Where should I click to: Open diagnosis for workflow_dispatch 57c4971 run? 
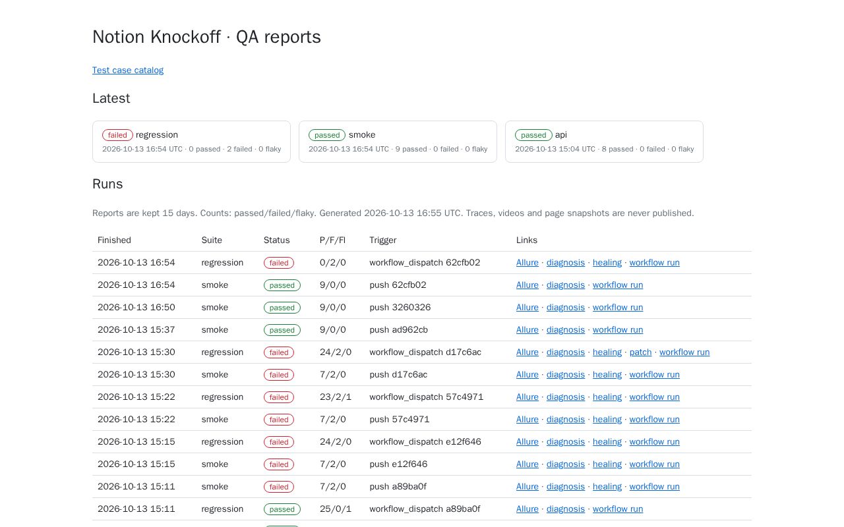[566, 397]
